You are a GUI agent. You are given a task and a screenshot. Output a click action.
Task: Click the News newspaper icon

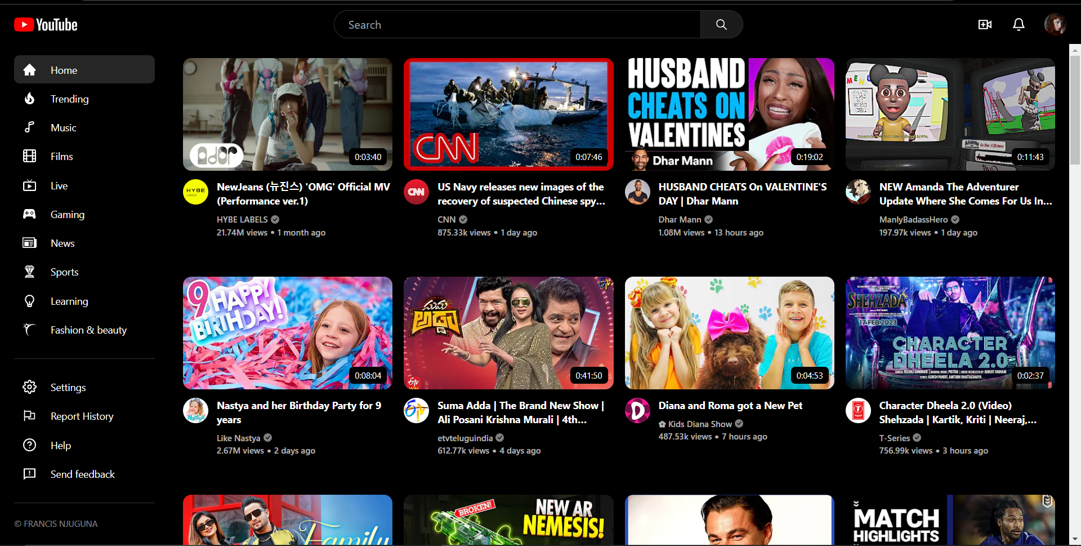pyautogui.click(x=29, y=243)
